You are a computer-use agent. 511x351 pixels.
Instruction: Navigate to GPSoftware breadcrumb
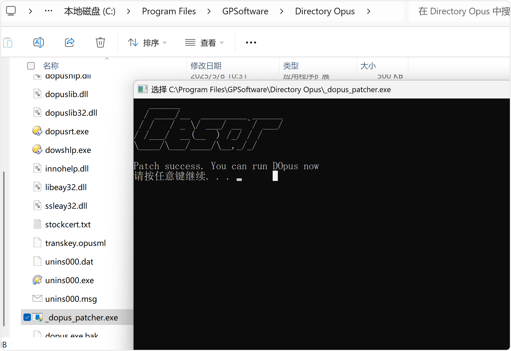click(x=245, y=11)
